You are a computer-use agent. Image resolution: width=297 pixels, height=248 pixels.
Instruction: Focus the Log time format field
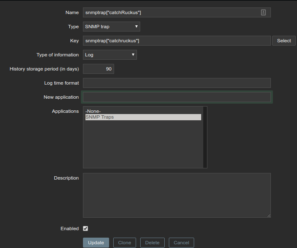pos(176,83)
